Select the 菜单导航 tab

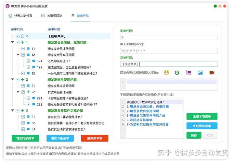pyautogui.click(x=80, y=16)
